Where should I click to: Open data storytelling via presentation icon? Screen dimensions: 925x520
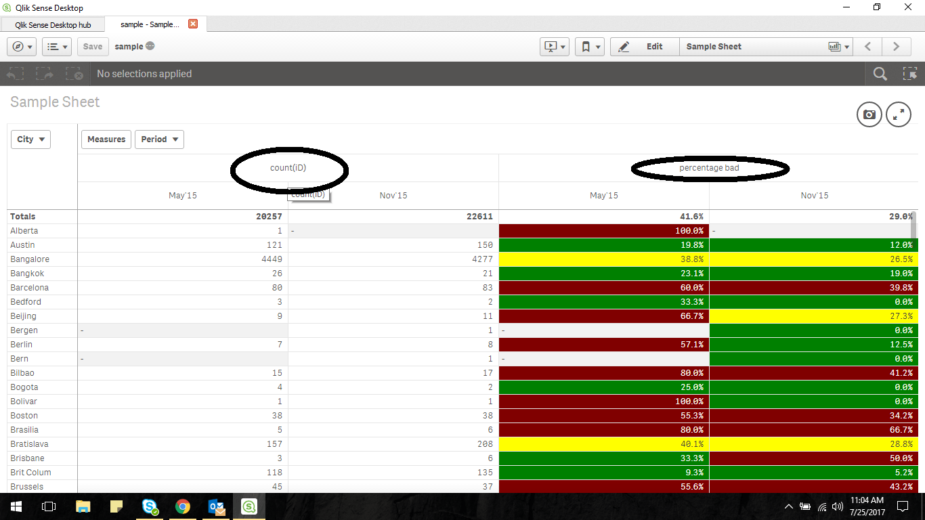[x=550, y=46]
